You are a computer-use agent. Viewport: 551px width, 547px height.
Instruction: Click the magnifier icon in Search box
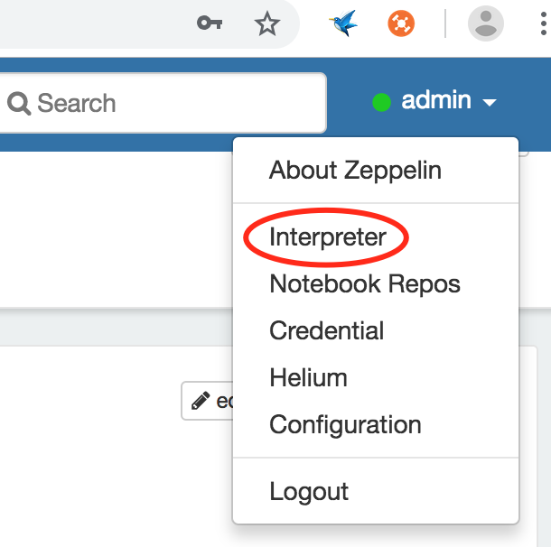pyautogui.click(x=19, y=103)
